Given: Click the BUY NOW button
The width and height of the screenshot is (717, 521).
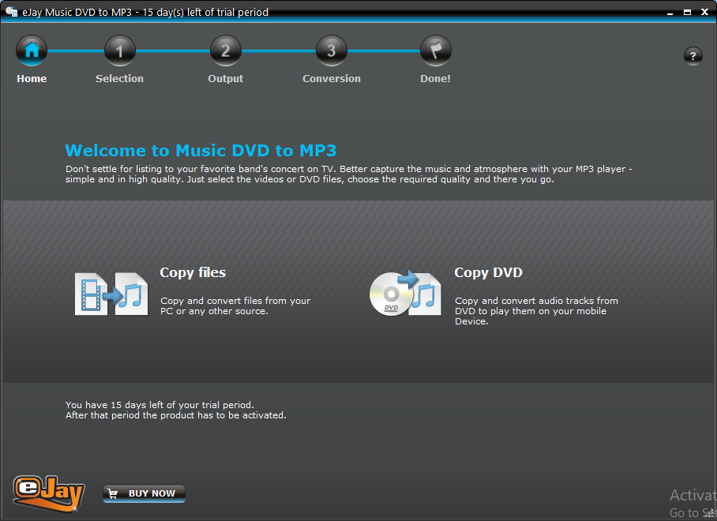Looking at the screenshot, I should pos(144,493).
